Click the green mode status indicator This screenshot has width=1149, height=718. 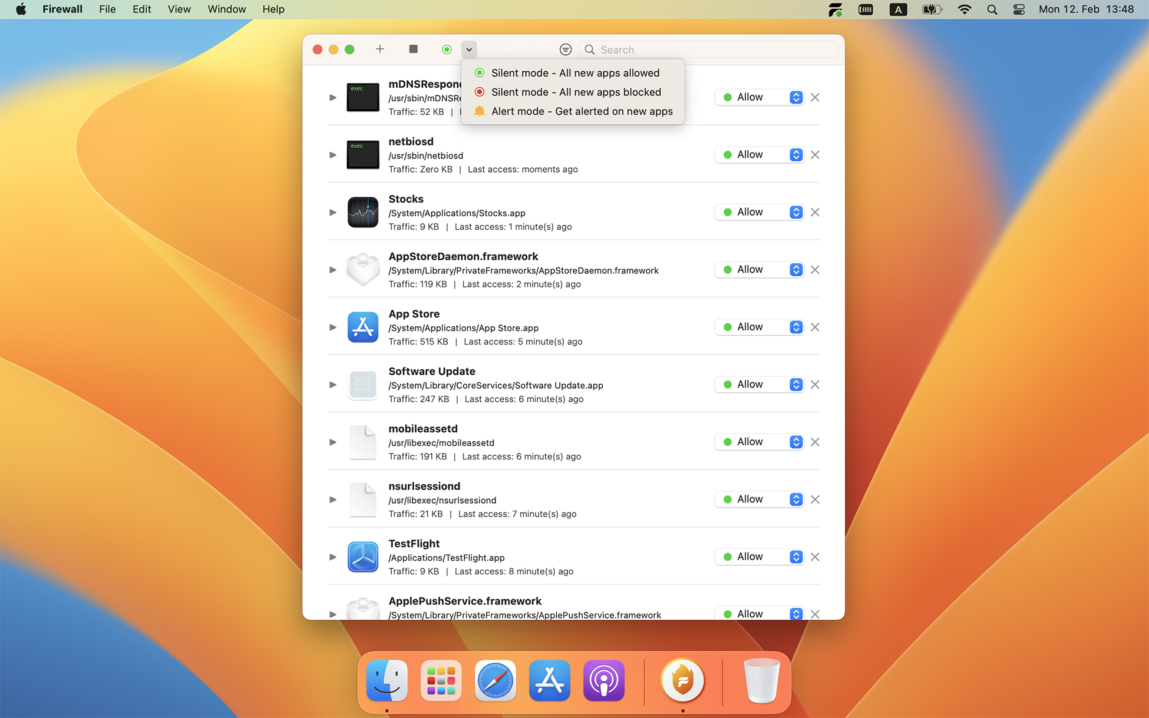tap(447, 49)
